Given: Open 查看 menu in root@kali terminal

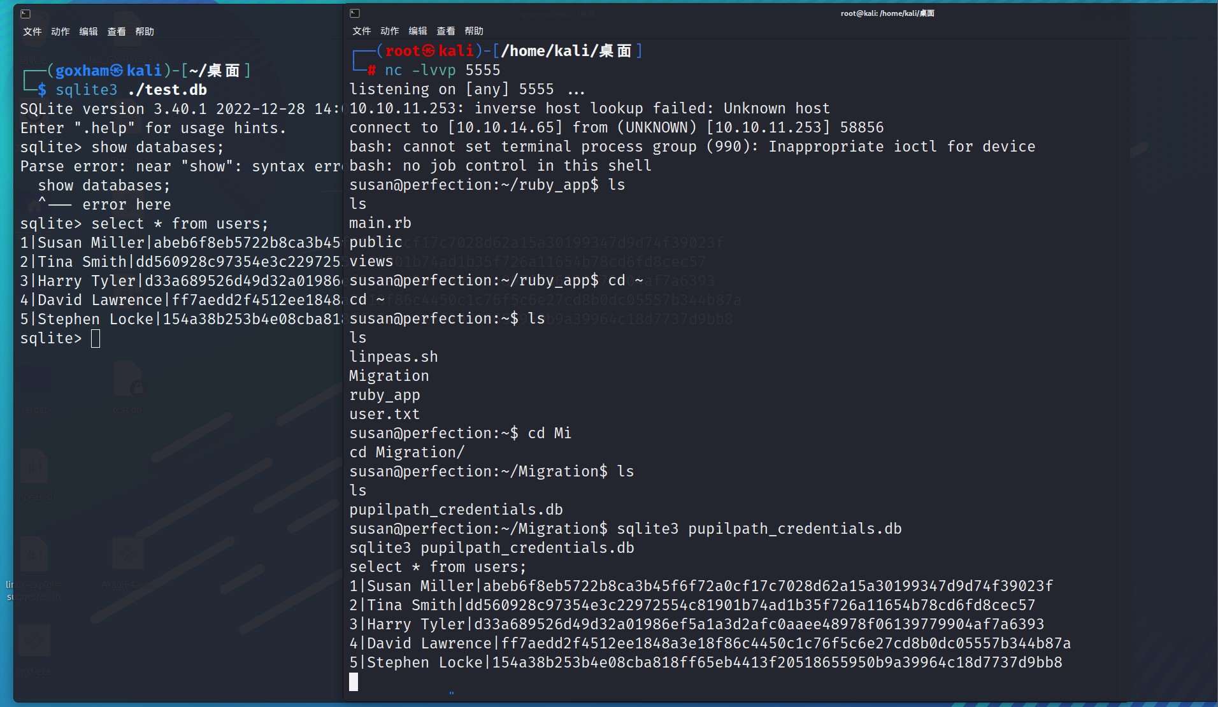Looking at the screenshot, I should (x=446, y=31).
